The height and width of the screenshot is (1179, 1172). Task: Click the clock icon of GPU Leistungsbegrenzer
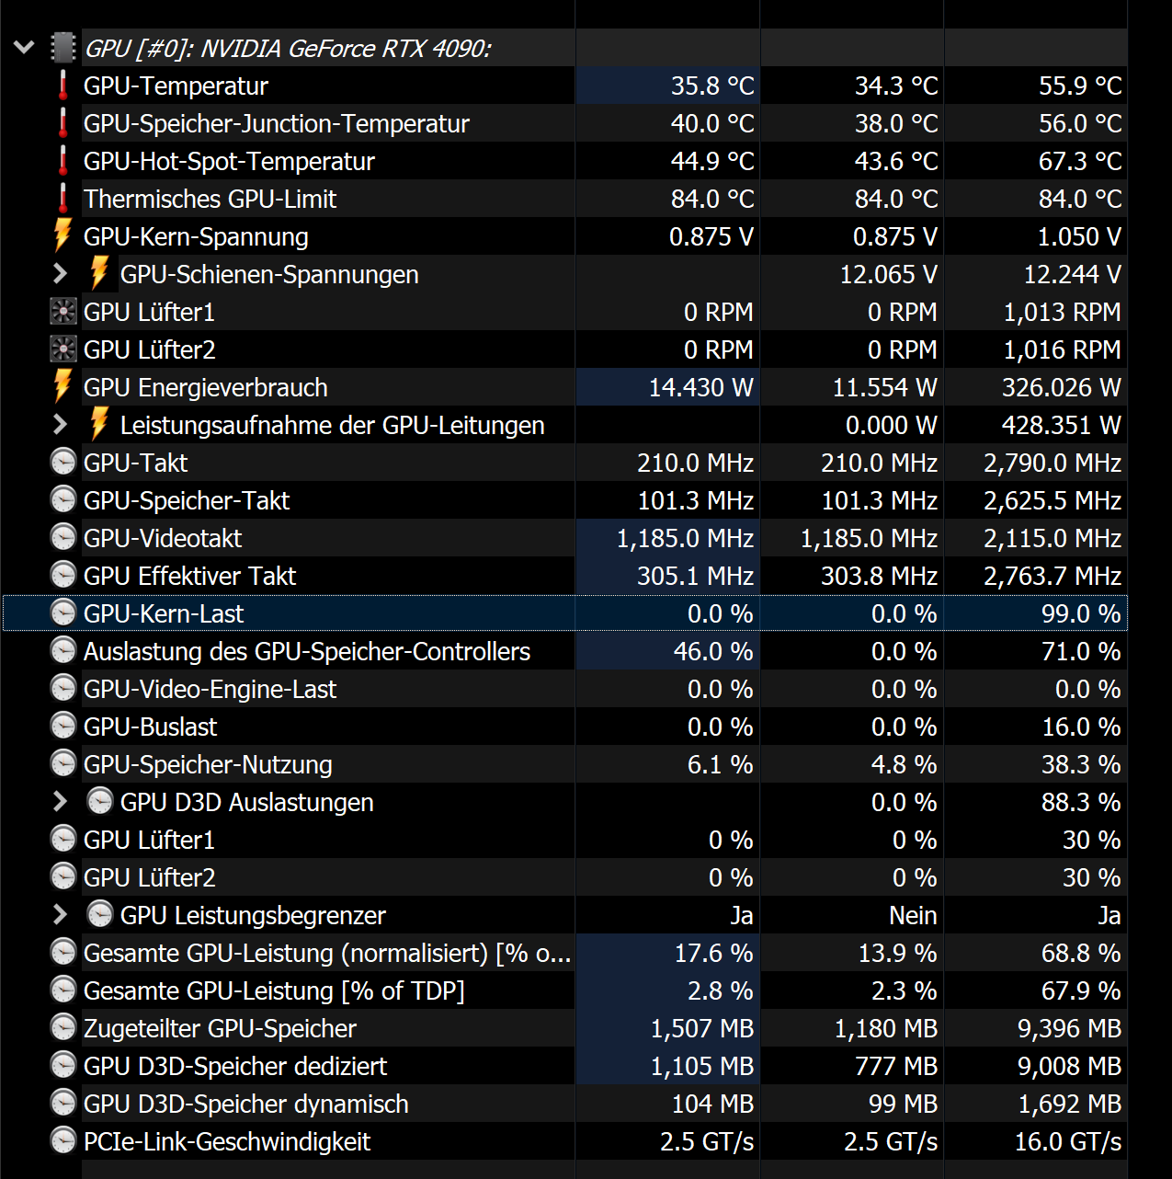(x=99, y=915)
